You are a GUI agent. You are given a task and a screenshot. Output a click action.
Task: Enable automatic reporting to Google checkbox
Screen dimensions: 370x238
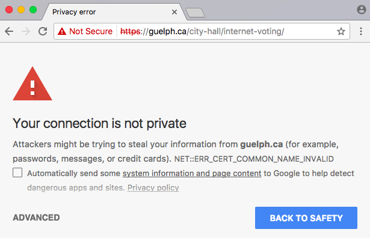click(x=17, y=172)
